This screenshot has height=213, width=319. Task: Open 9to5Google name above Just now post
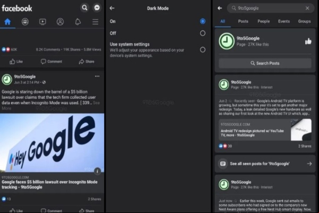pyautogui.click(x=241, y=182)
